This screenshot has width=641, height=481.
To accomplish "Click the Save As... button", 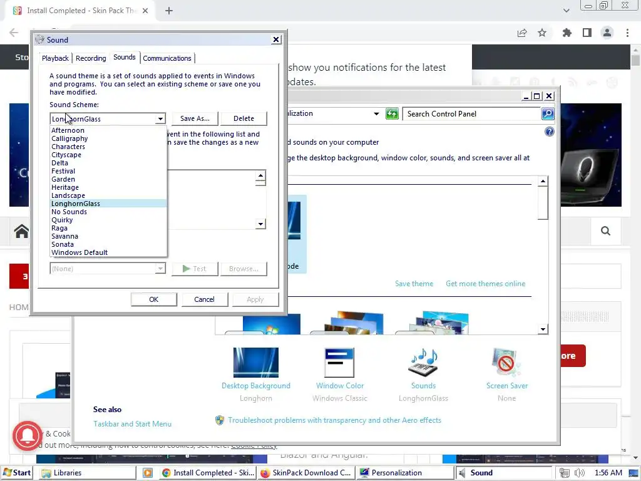I will pyautogui.click(x=195, y=118).
